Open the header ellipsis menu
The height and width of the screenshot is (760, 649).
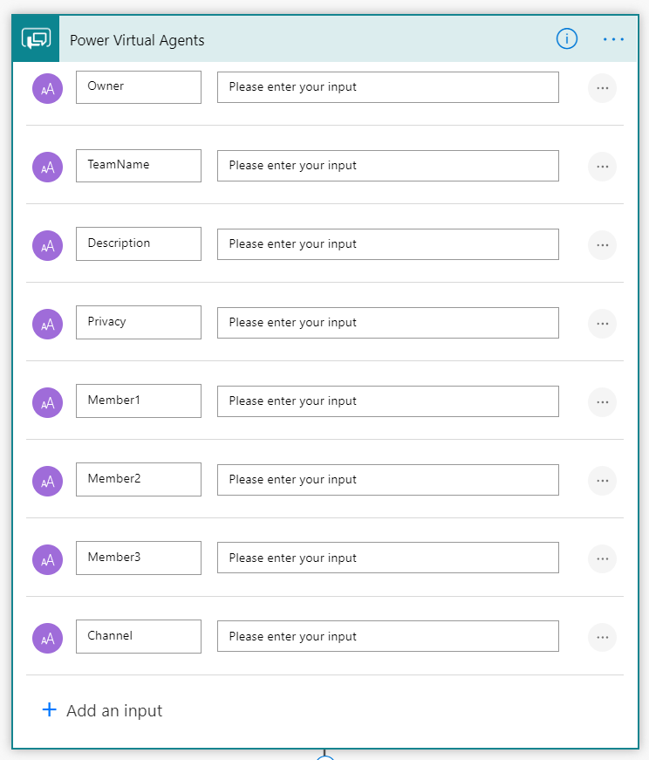[x=613, y=39]
